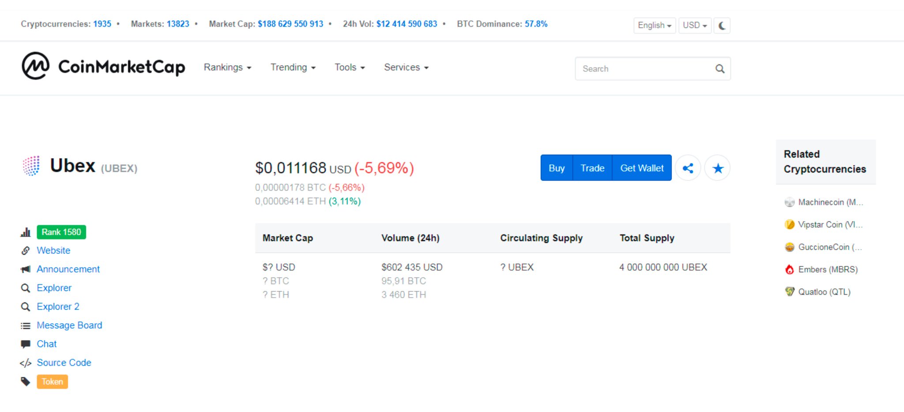The image size is (904, 412).
Task: Click the share icon button
Action: (688, 168)
